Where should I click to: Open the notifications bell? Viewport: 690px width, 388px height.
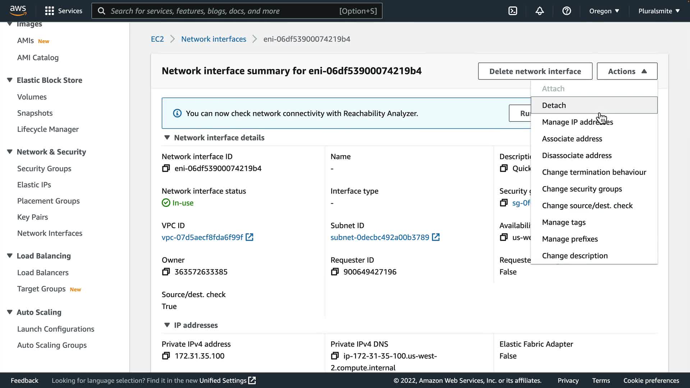539,11
